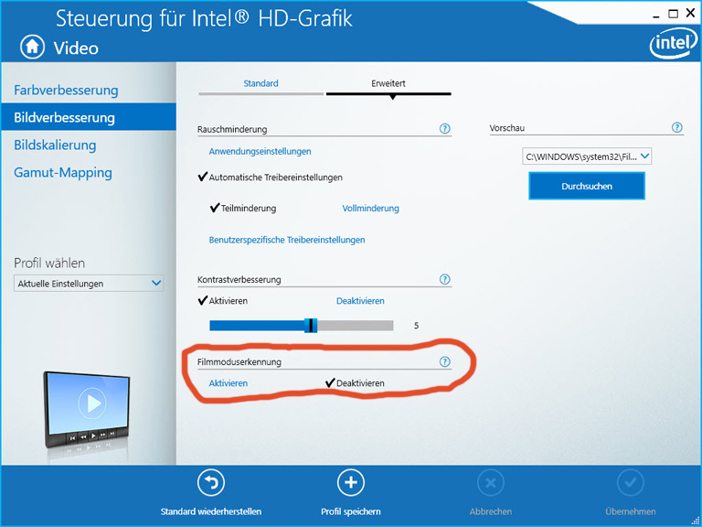The width and height of the screenshot is (702, 527).
Task: Click the Abbrechen cancel icon
Action: coord(491,482)
